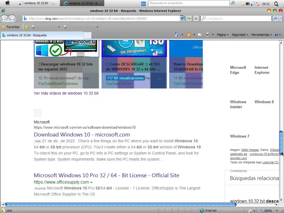Expand RSS feeds dropdown arrow
The height and width of the screenshot is (213, 284).
pyautogui.click(x=194, y=35)
